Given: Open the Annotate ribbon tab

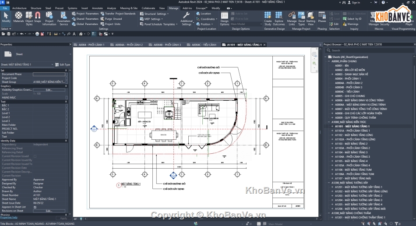Looking at the screenshot, I should tap(97, 8).
